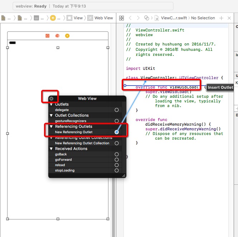The height and width of the screenshot is (237, 238).
Task: Click the second folder breadcrumb icon
Action: point(20,18)
